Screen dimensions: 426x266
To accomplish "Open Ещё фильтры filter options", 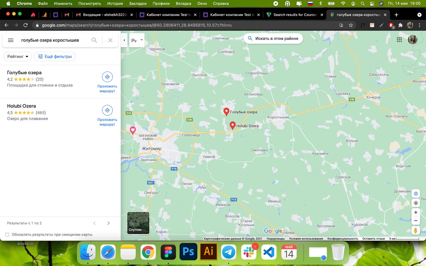I will click(x=55, y=57).
